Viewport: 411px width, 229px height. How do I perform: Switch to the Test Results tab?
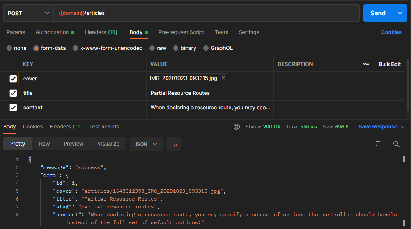pos(104,127)
